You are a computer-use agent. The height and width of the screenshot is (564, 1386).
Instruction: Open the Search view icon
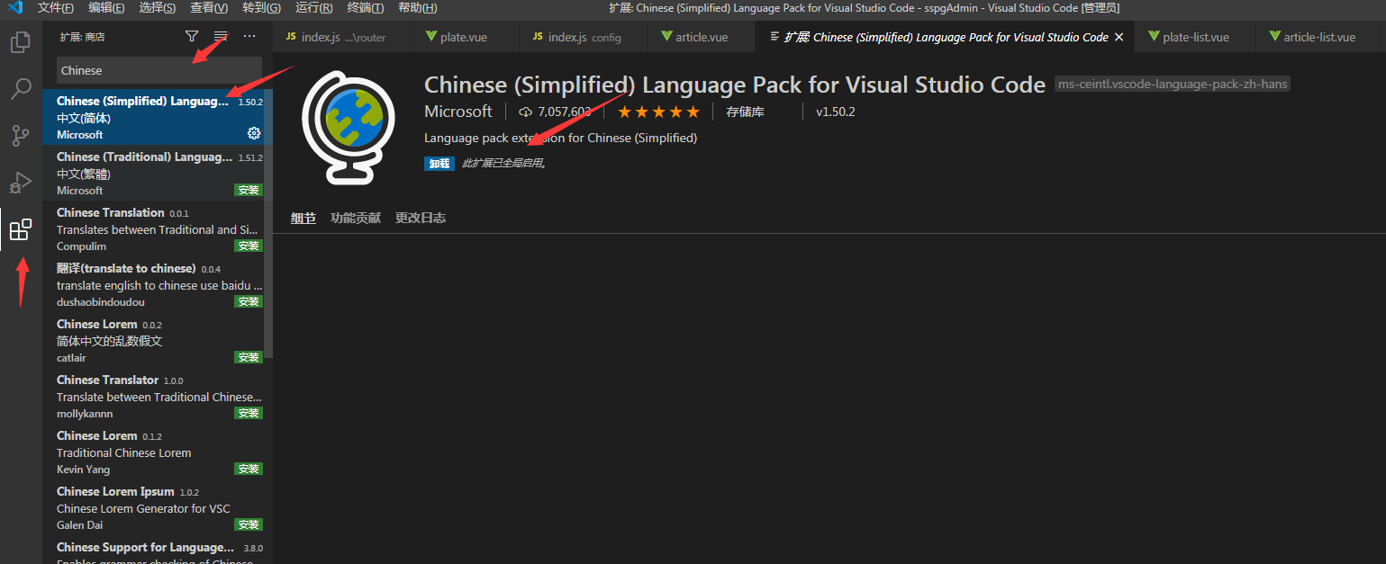20,89
